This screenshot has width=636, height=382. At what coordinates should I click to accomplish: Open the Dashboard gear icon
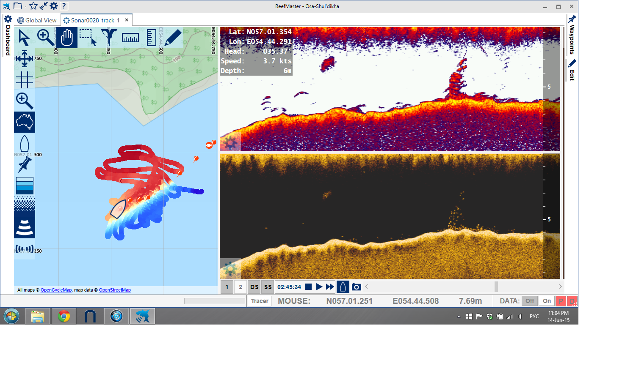[8, 19]
